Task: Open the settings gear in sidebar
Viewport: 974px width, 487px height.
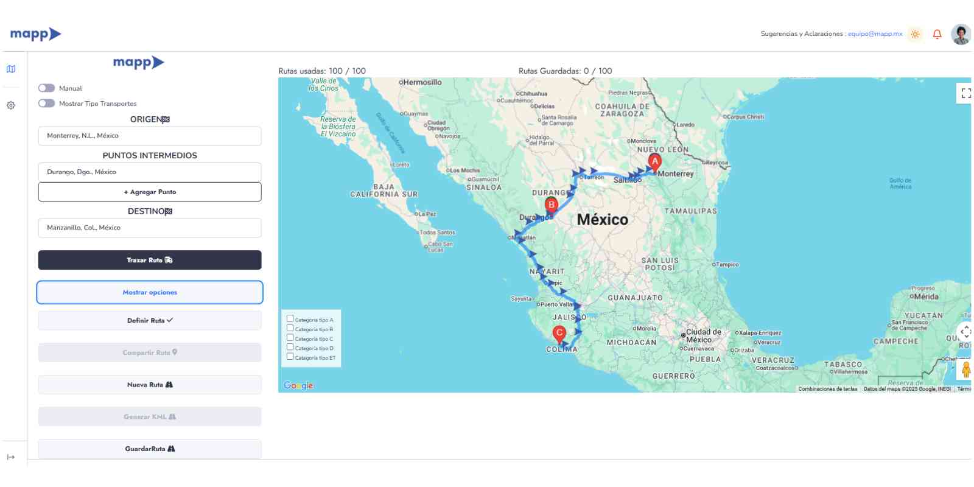Action: 11,105
